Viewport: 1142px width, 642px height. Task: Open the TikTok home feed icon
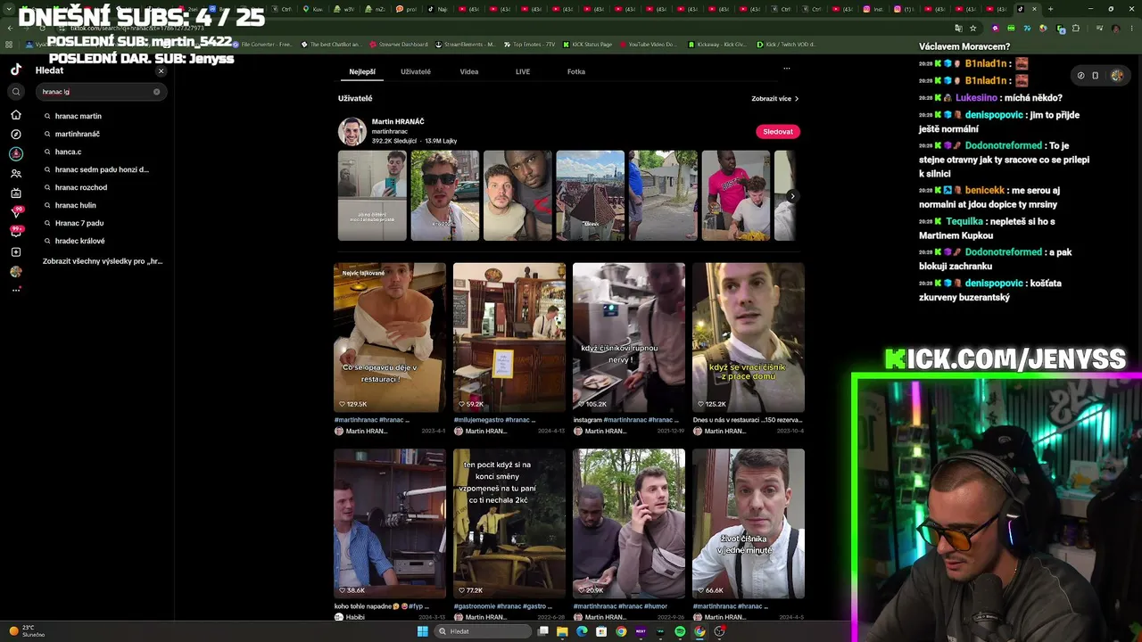point(16,115)
